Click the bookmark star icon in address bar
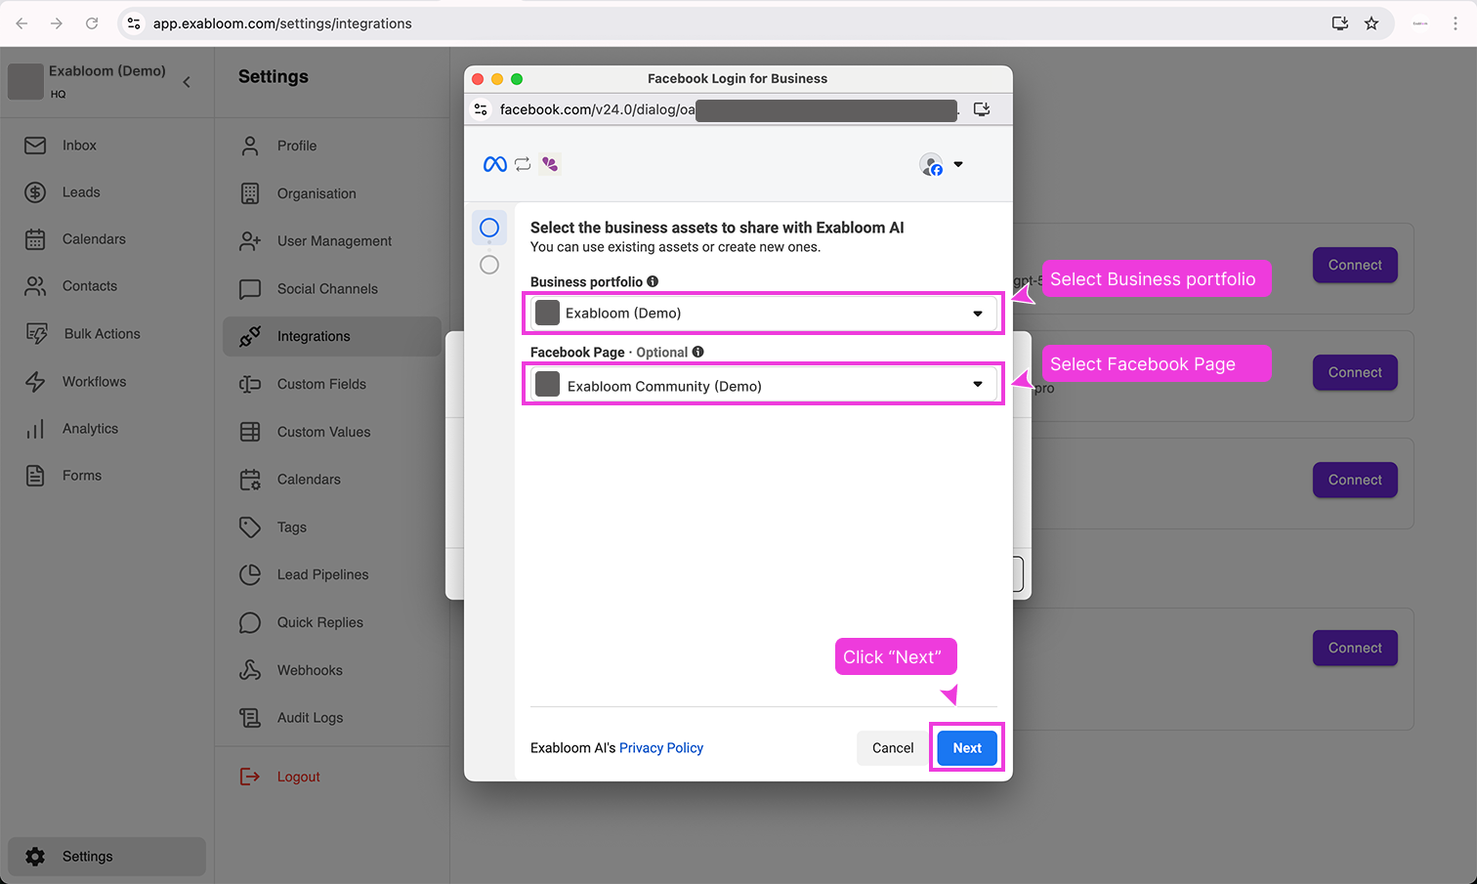The image size is (1477, 884). (x=1371, y=23)
